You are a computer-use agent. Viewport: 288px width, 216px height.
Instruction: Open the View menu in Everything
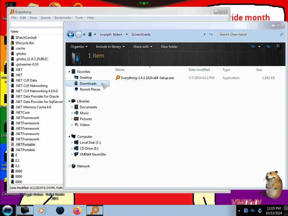(x=33, y=18)
